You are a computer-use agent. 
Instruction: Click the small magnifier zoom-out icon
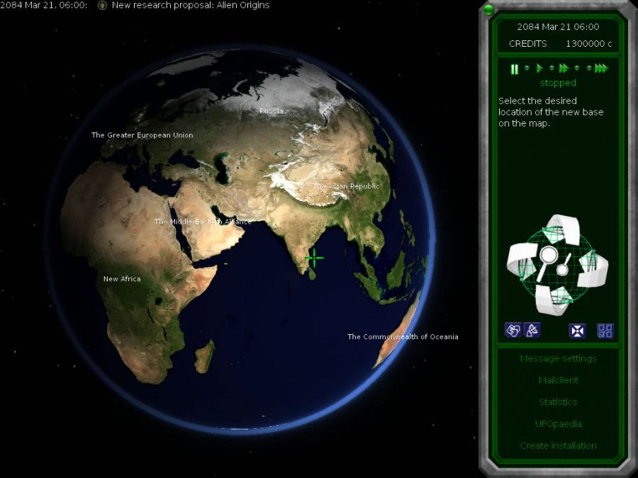click(x=563, y=270)
